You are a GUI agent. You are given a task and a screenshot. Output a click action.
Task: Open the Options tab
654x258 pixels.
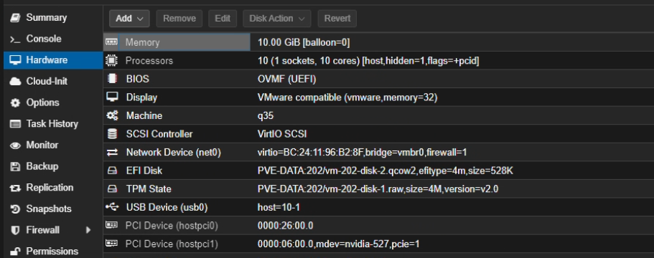(x=42, y=102)
